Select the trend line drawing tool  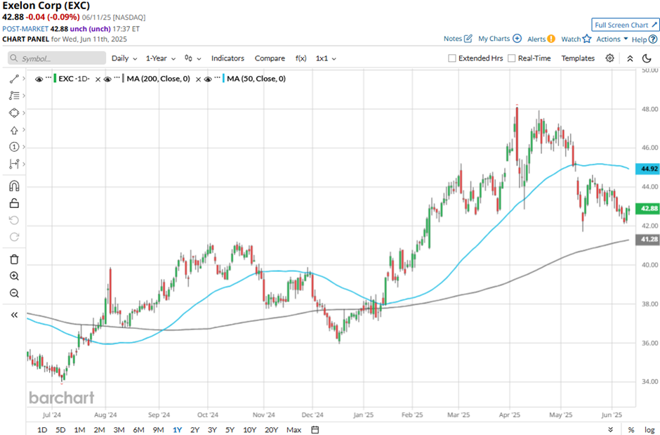pyautogui.click(x=13, y=79)
